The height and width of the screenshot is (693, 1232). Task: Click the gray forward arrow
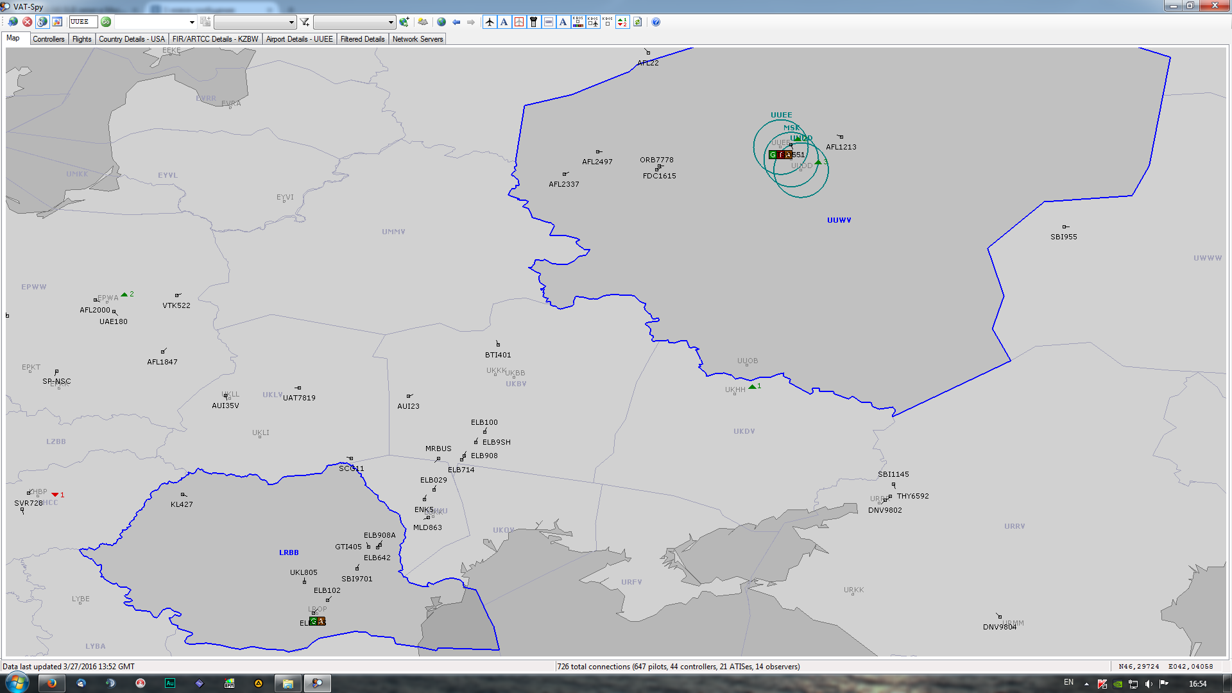(471, 22)
